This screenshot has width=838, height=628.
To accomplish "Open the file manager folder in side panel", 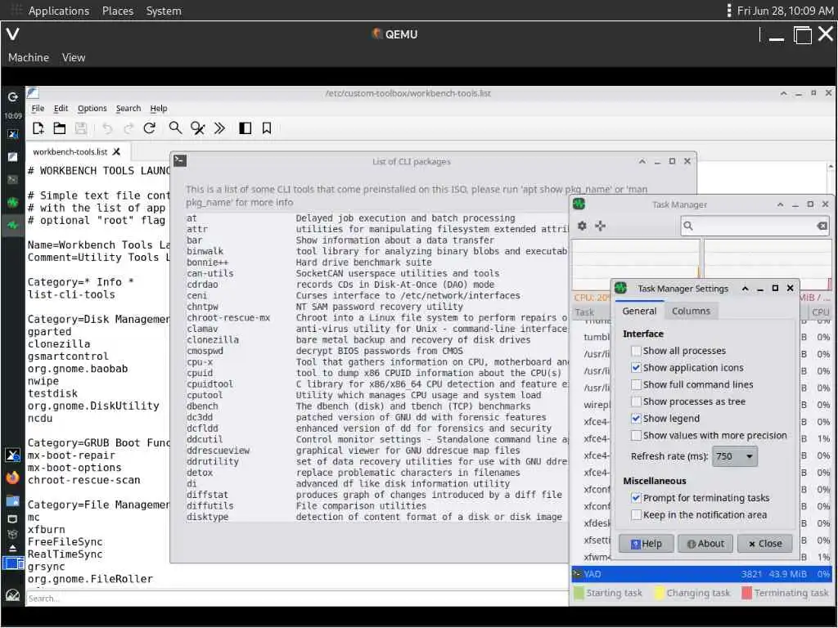I will [12, 501].
